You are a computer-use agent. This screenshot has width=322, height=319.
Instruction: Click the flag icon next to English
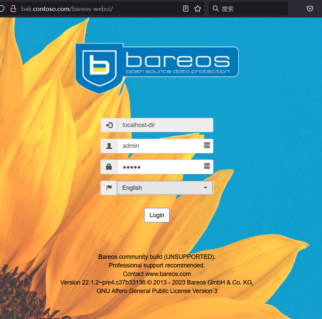click(x=109, y=188)
